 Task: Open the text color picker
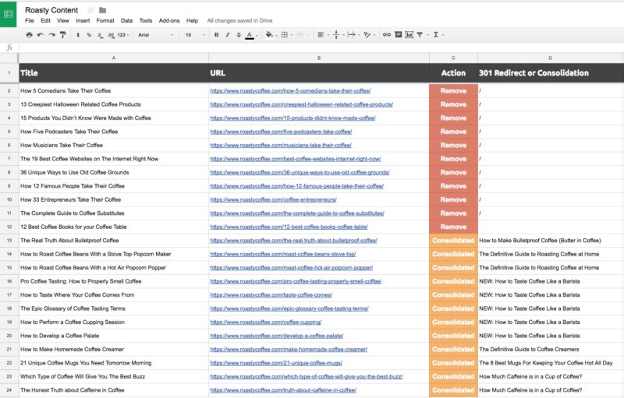250,35
